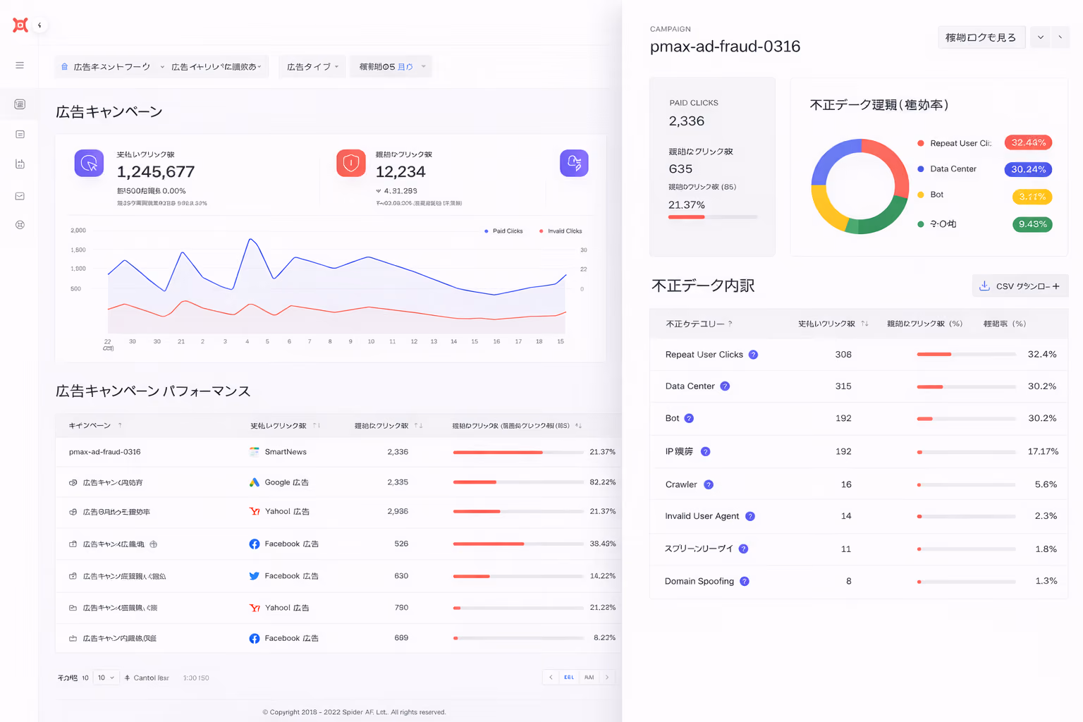Click the CSV download button
The height and width of the screenshot is (722, 1083).
1020,286
